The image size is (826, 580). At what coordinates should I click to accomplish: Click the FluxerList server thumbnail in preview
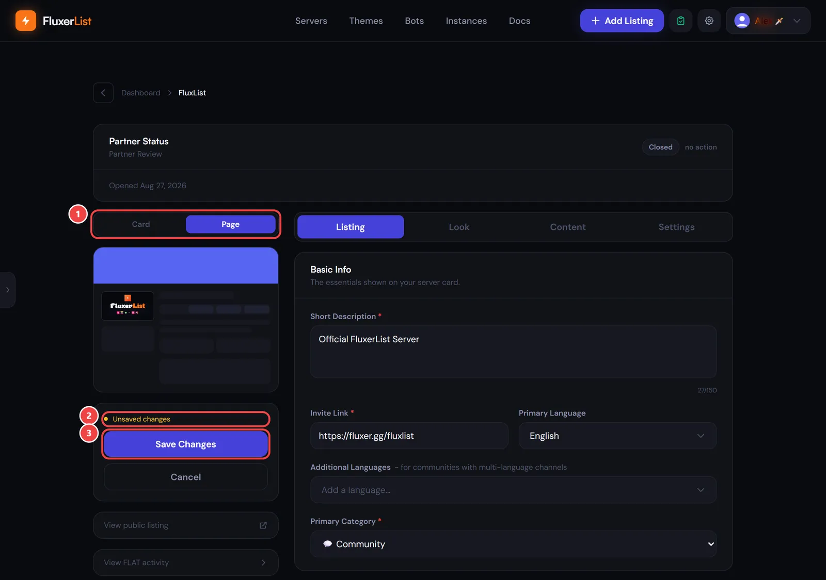pyautogui.click(x=128, y=306)
